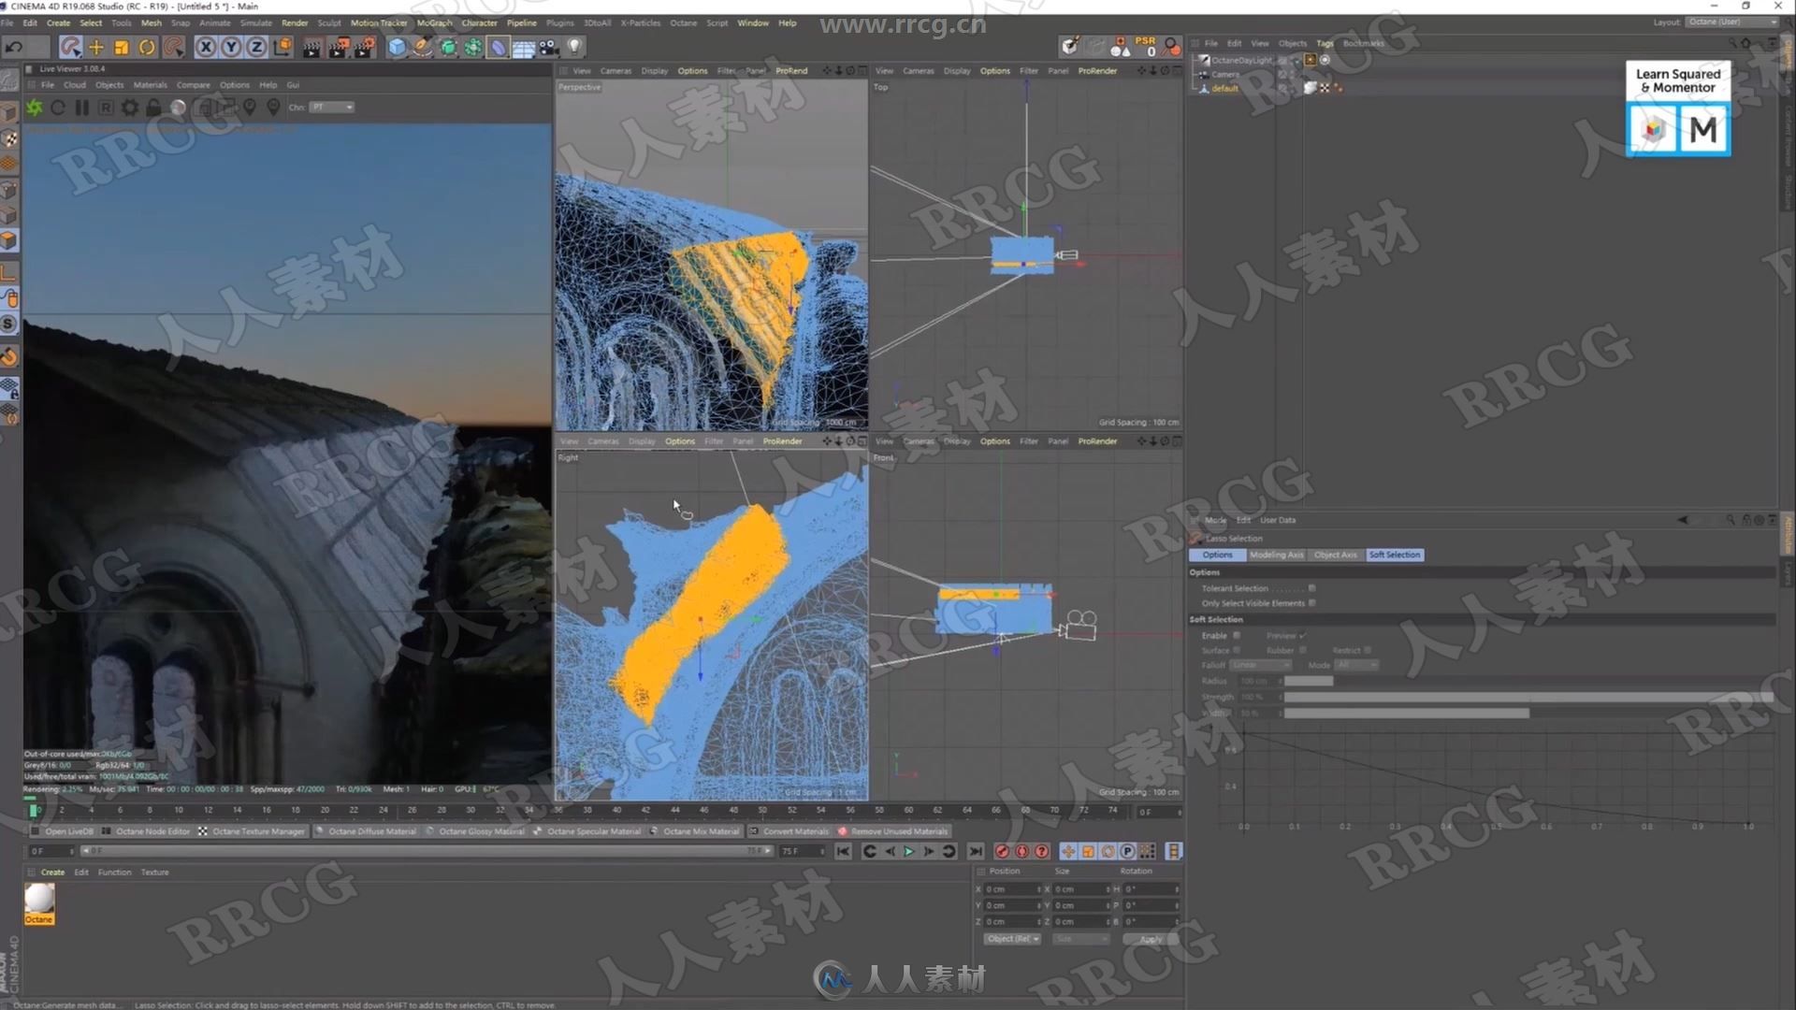The image size is (1796, 1010).
Task: Toggle Live Viewer camera lock
Action: (154, 108)
